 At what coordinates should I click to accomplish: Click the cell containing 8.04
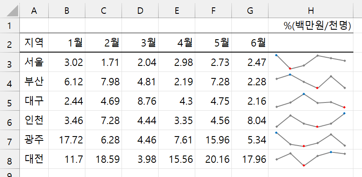[x=250, y=121]
